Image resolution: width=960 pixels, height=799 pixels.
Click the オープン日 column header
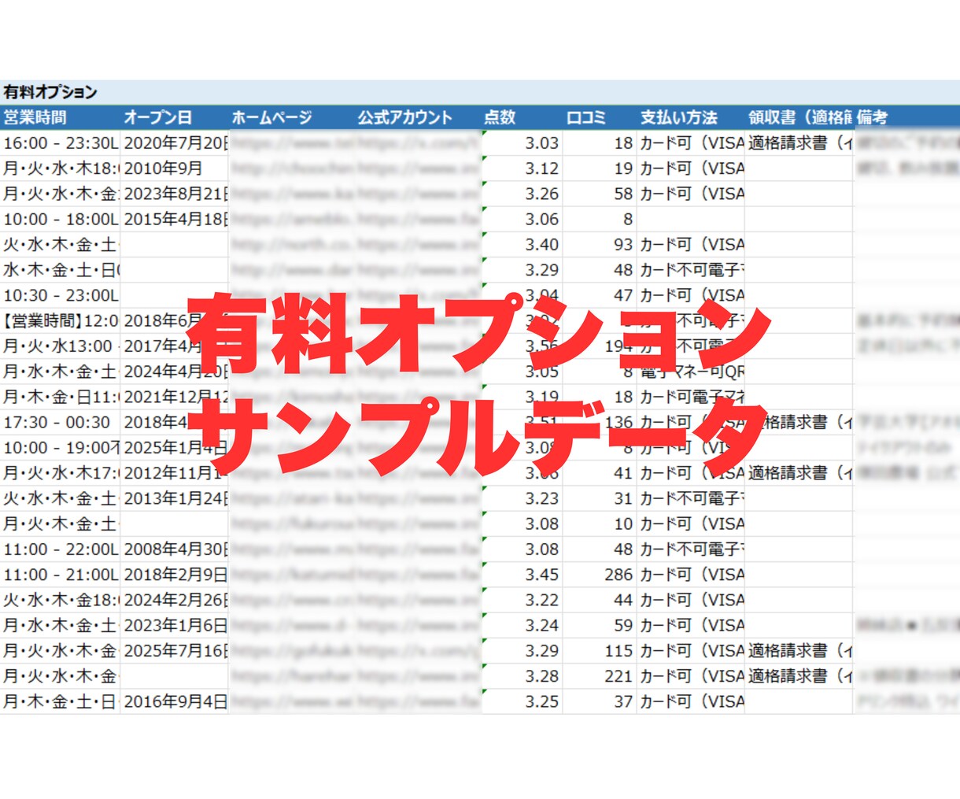(x=174, y=117)
